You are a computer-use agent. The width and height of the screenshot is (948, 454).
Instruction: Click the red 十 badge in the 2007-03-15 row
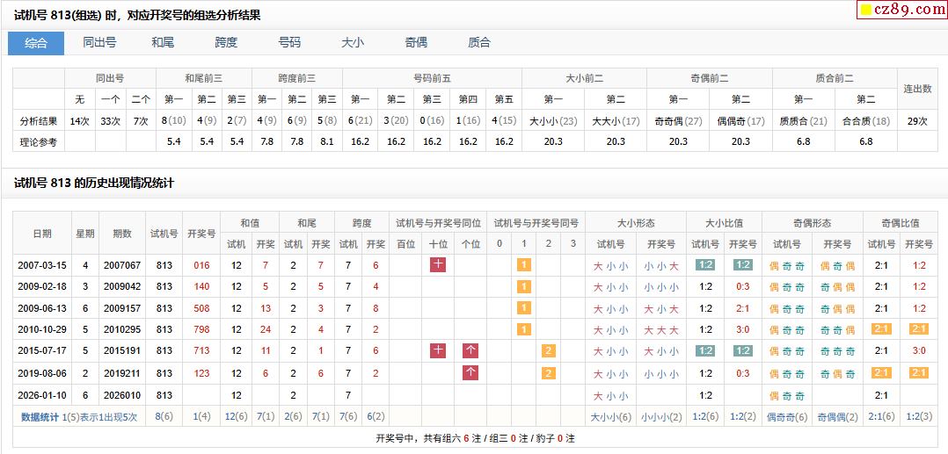[x=438, y=264]
